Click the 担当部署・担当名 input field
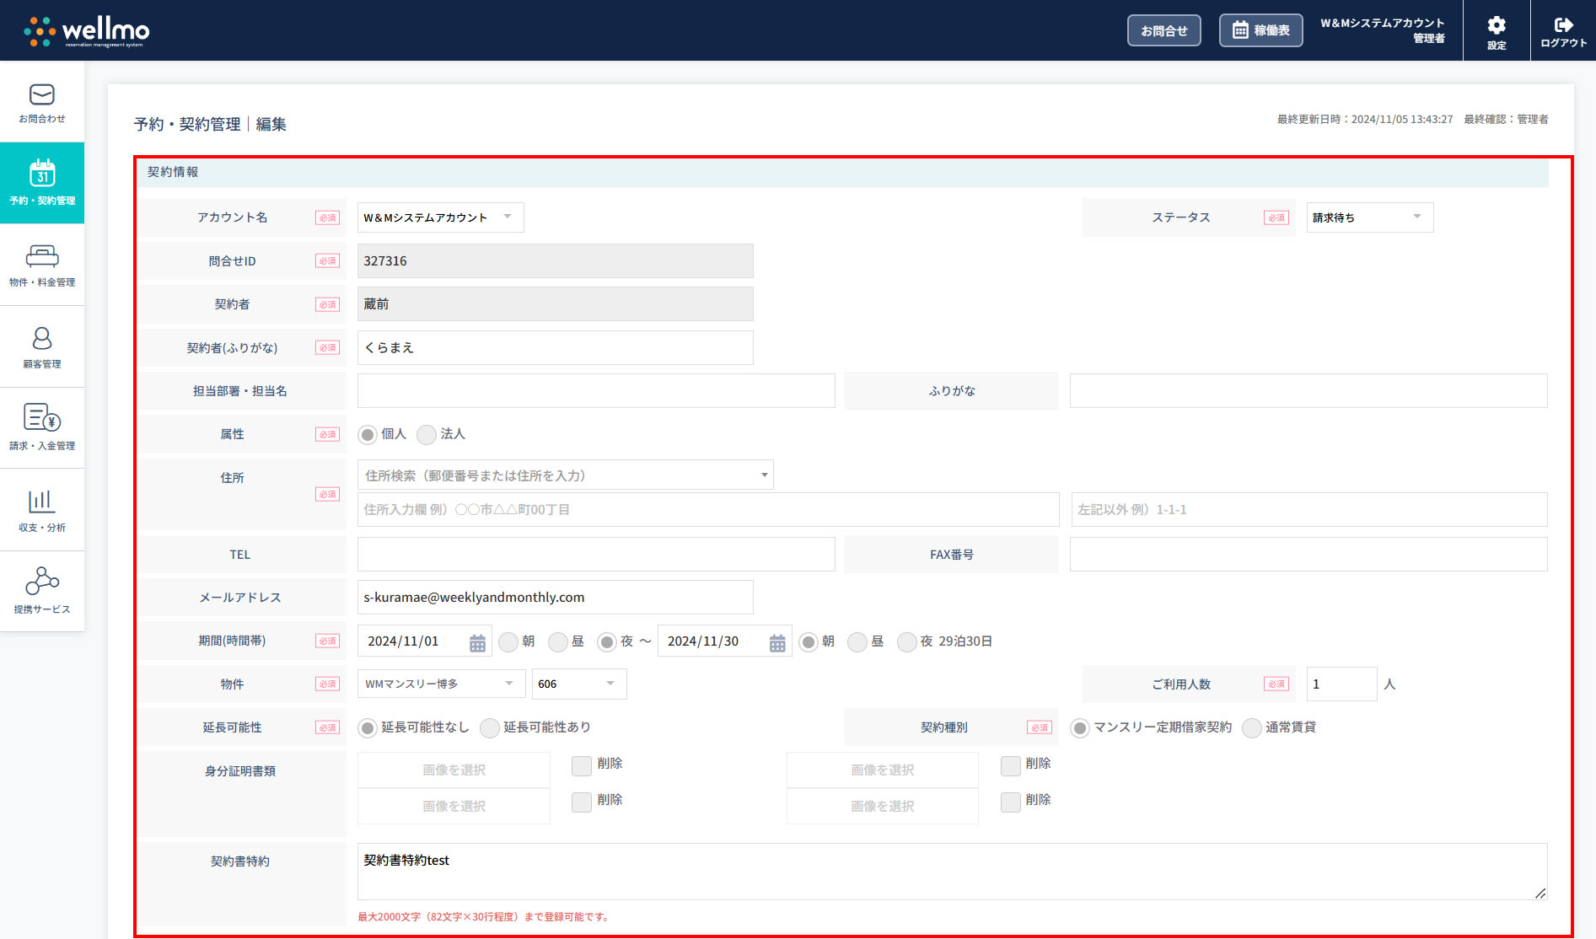Image resolution: width=1596 pixels, height=939 pixels. coord(596,391)
